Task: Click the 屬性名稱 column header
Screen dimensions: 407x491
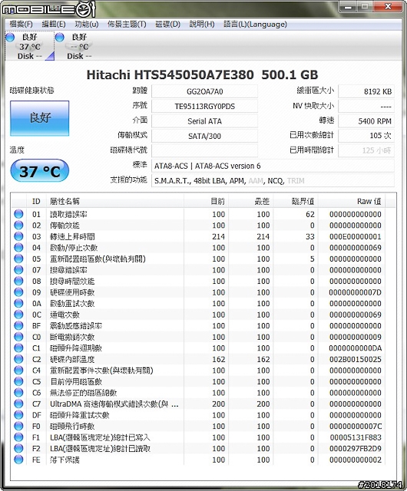Action: pos(114,201)
